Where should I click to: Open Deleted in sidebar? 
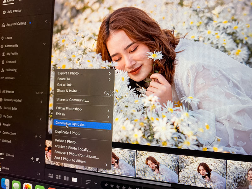click(x=6, y=141)
